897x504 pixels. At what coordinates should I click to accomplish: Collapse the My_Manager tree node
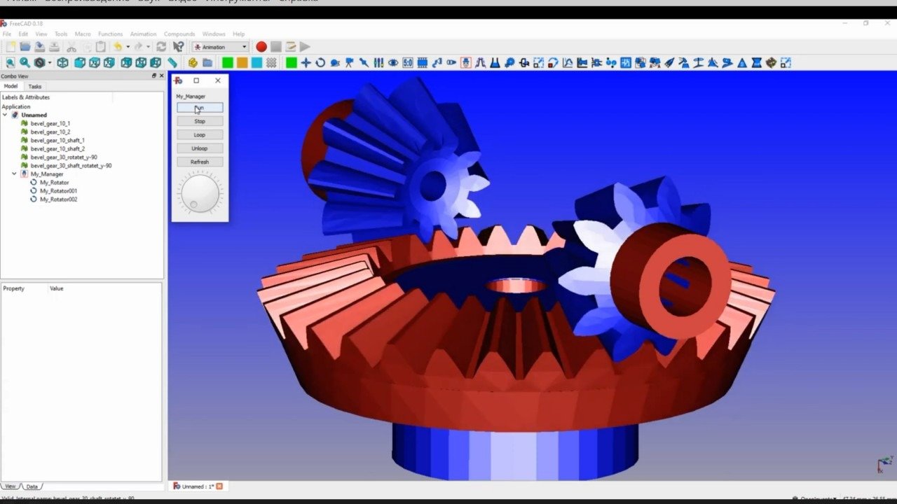click(14, 174)
